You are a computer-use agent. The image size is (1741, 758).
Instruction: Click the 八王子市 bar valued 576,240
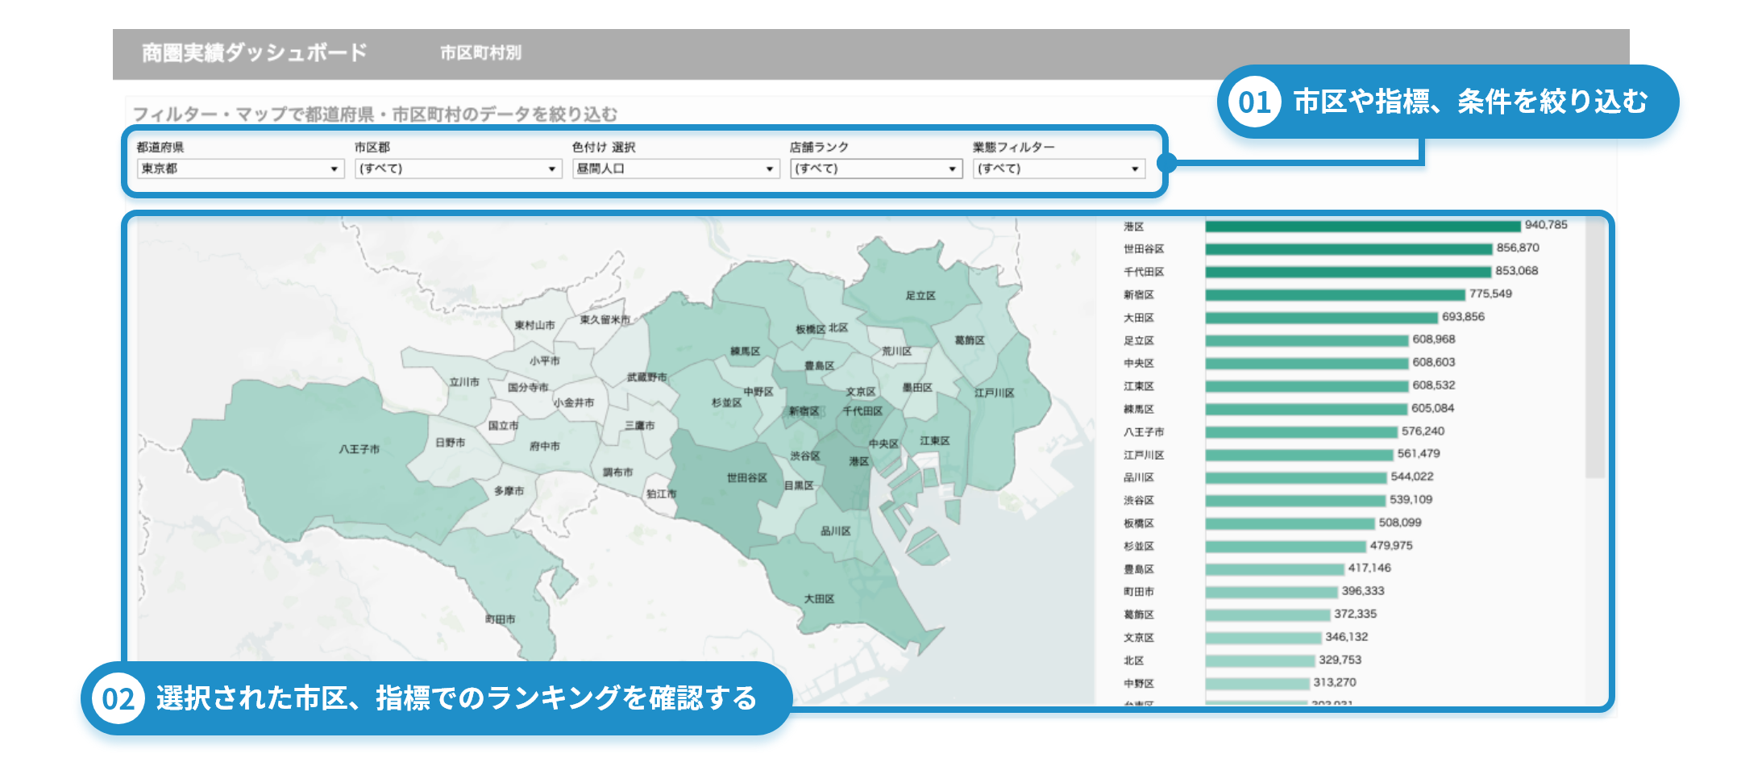pyautogui.click(x=1302, y=432)
